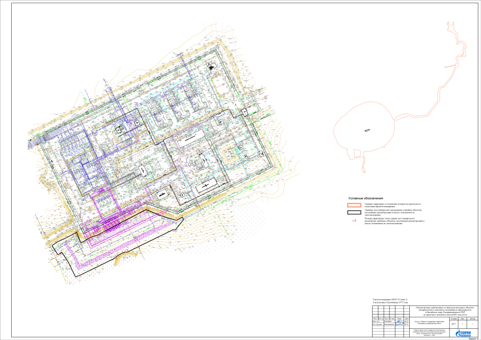Viewport: 481px width, 340px height.
Task: Click the large orange oval overview outline
Action: (x=334, y=132)
